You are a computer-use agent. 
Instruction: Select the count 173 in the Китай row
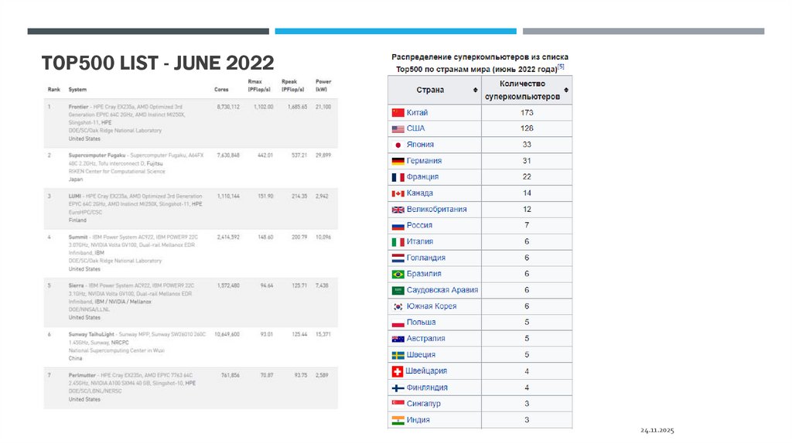(527, 113)
